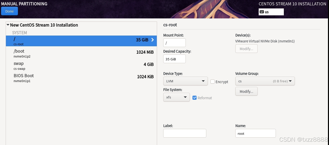Open the us keyboard layout indicator
Screen dimensions: 329x145
(x=271, y=12)
